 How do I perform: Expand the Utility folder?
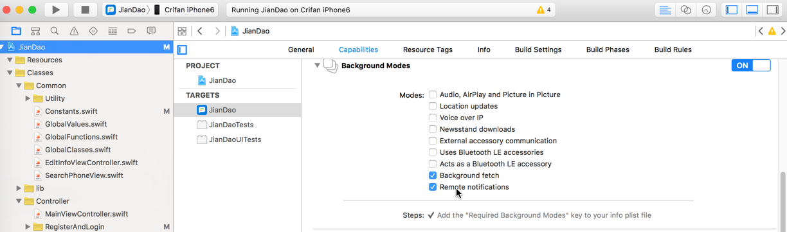click(x=28, y=98)
